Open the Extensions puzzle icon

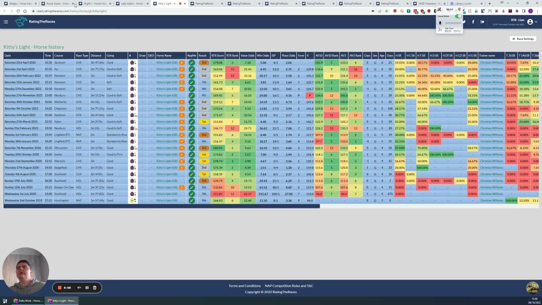point(517,11)
